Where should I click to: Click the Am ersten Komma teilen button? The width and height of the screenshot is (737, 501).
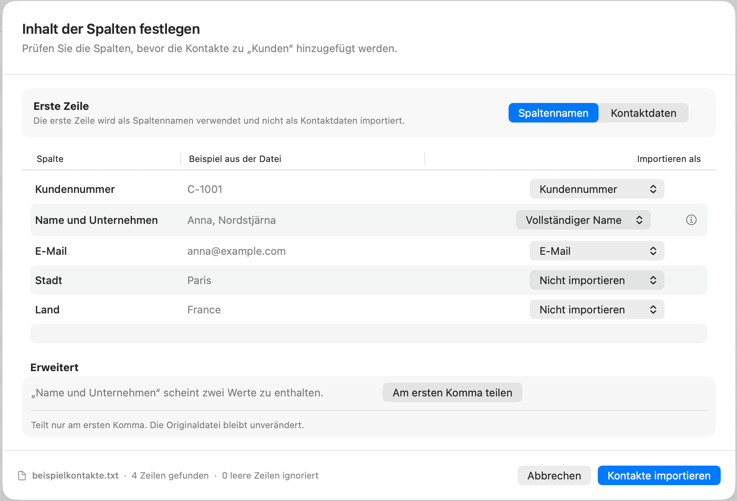(452, 392)
